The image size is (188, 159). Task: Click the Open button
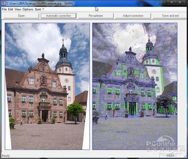pyautogui.click(x=21, y=16)
